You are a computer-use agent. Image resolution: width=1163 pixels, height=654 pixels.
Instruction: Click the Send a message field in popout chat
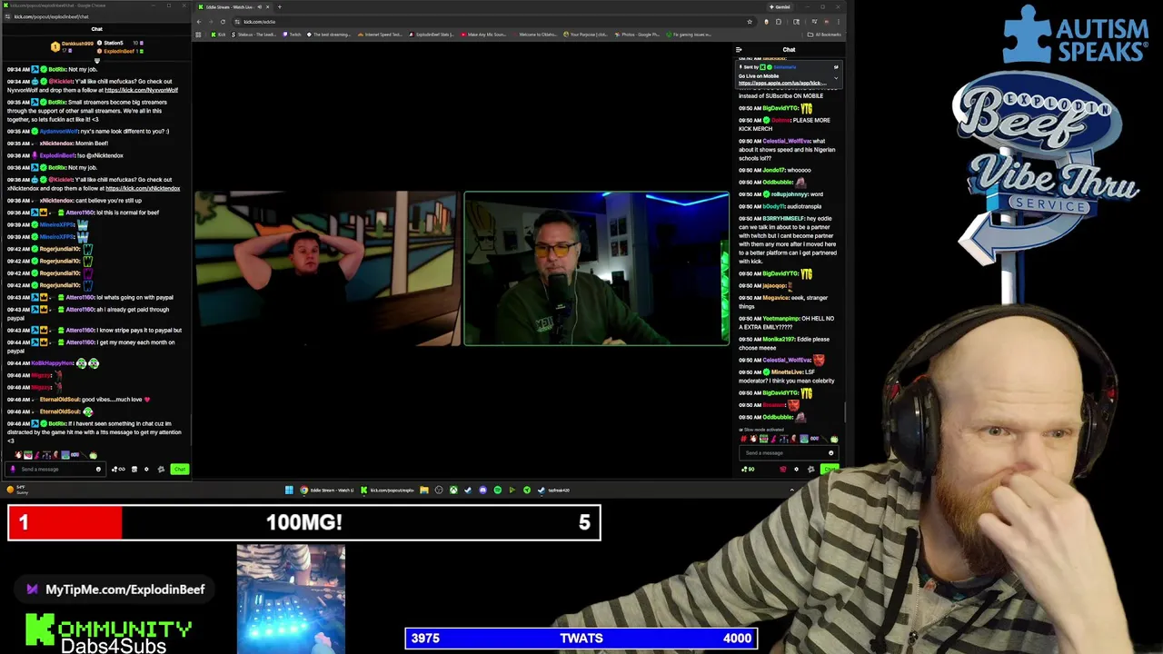click(55, 469)
